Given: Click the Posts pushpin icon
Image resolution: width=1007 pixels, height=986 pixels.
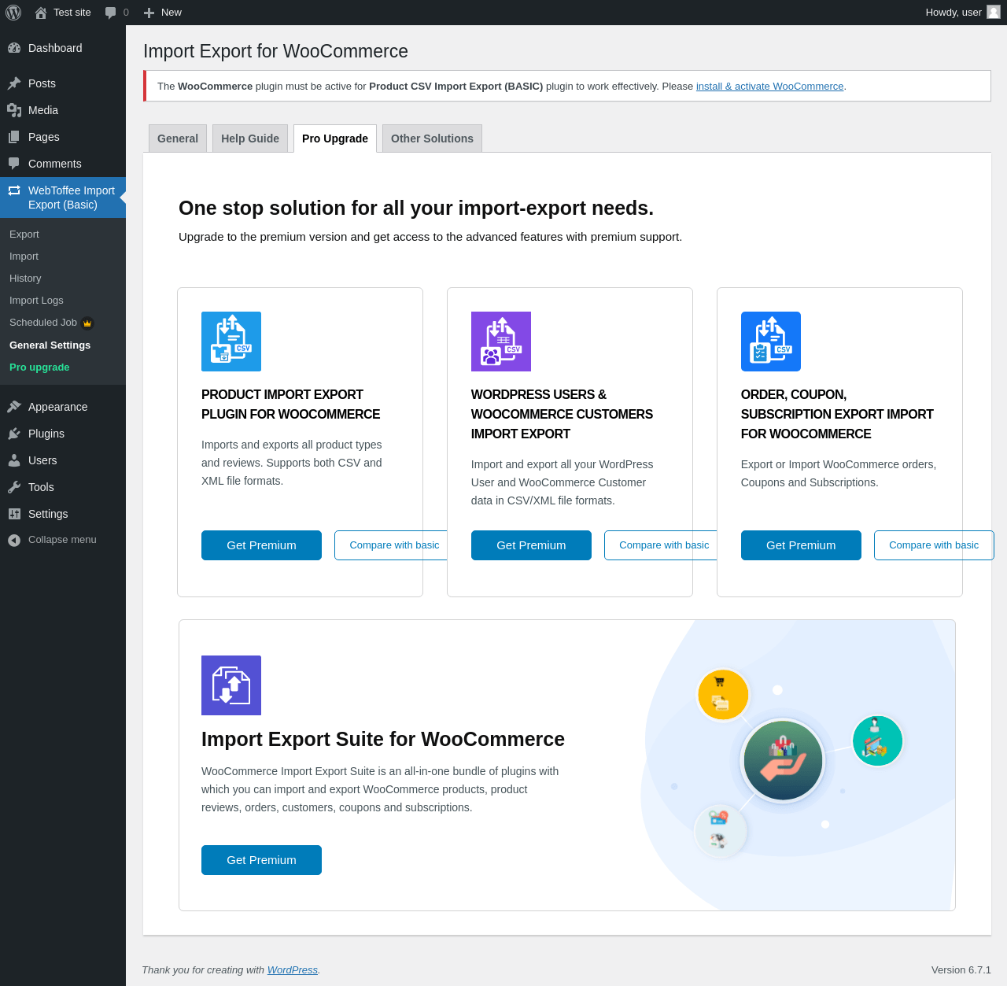Looking at the screenshot, I should tap(14, 83).
